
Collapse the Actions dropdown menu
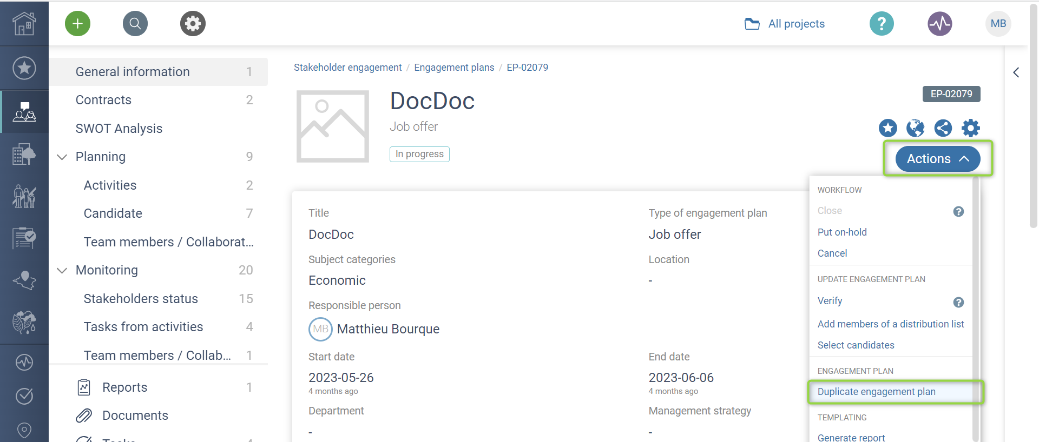point(937,159)
